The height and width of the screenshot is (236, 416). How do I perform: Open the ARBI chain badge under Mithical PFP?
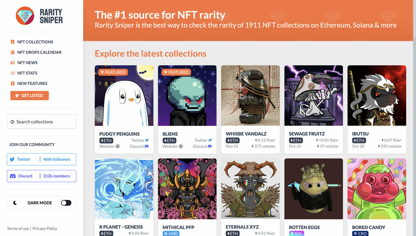(171, 233)
